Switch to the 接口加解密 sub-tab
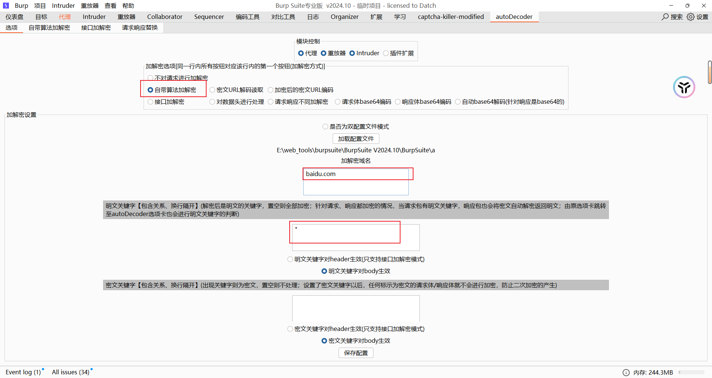712x378 pixels. coord(96,28)
